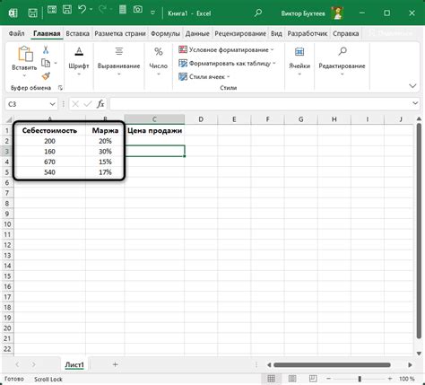Switch to Normal view icon in status bar

271,379
